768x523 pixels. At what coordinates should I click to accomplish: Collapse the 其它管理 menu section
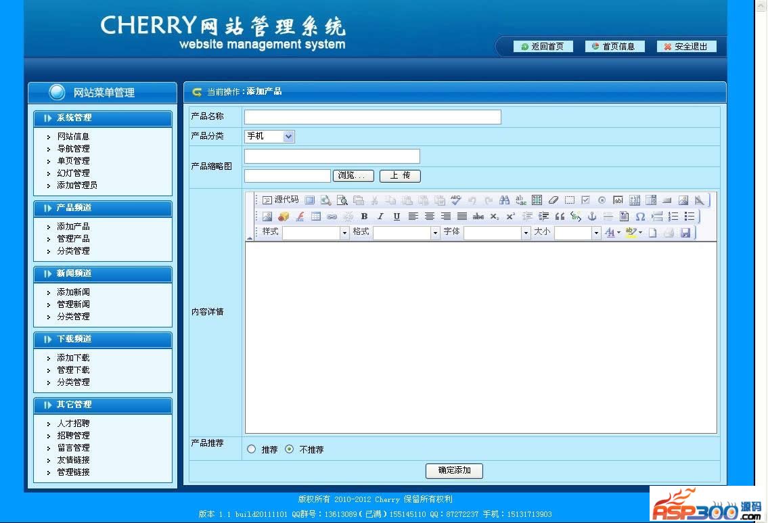[x=103, y=405]
